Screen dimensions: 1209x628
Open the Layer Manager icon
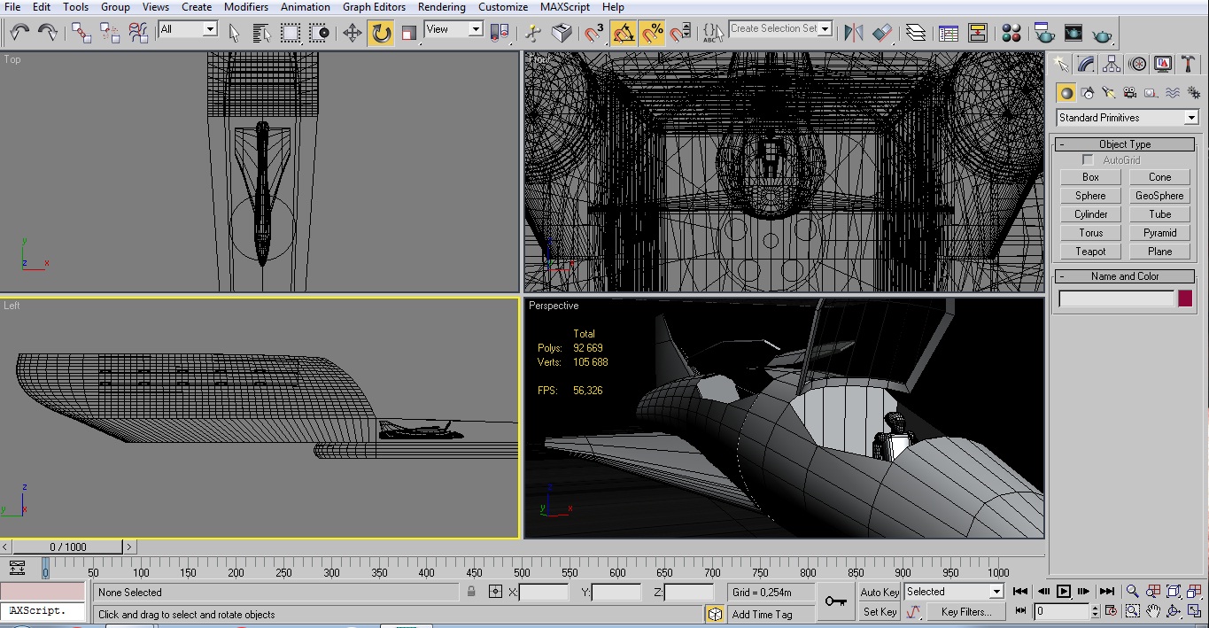(x=916, y=34)
